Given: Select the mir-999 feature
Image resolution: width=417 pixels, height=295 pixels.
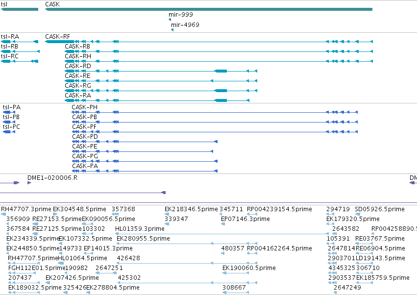Looking at the screenshot, I should (x=170, y=20).
